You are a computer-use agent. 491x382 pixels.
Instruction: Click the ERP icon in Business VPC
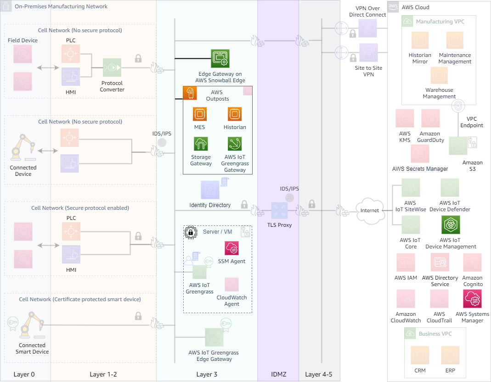[x=450, y=355]
